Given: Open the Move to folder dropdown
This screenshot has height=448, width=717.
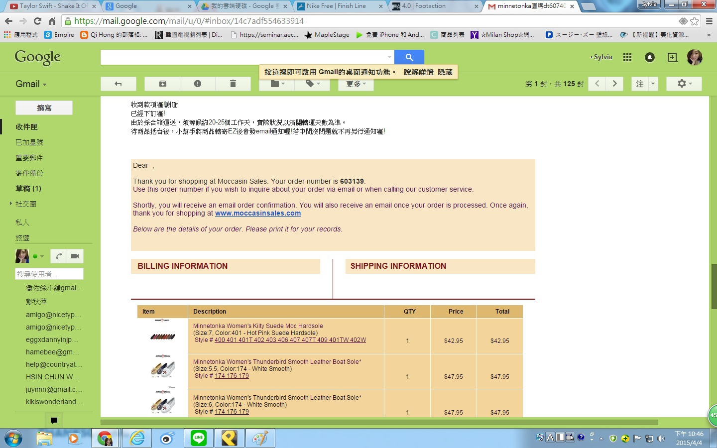Looking at the screenshot, I should coord(277,84).
